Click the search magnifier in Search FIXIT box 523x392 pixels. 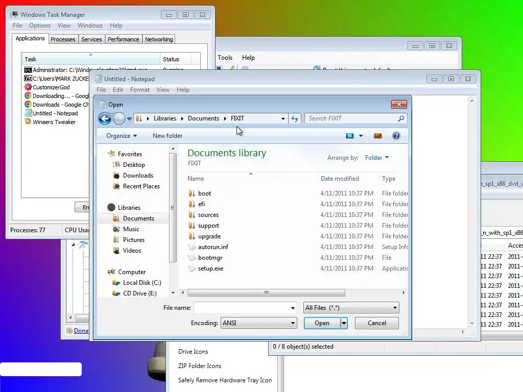click(x=401, y=118)
